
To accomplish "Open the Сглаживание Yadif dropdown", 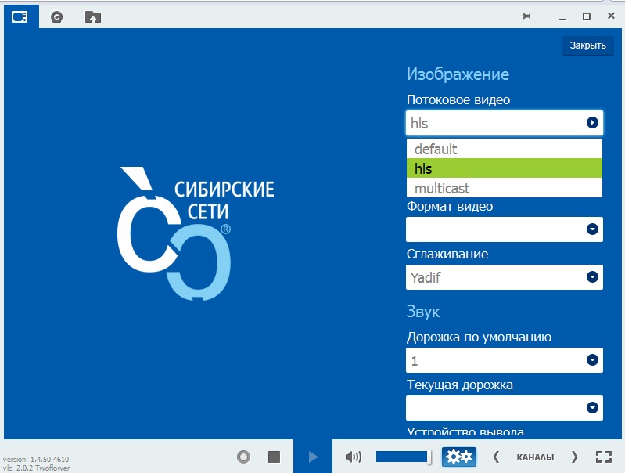I will [x=505, y=277].
